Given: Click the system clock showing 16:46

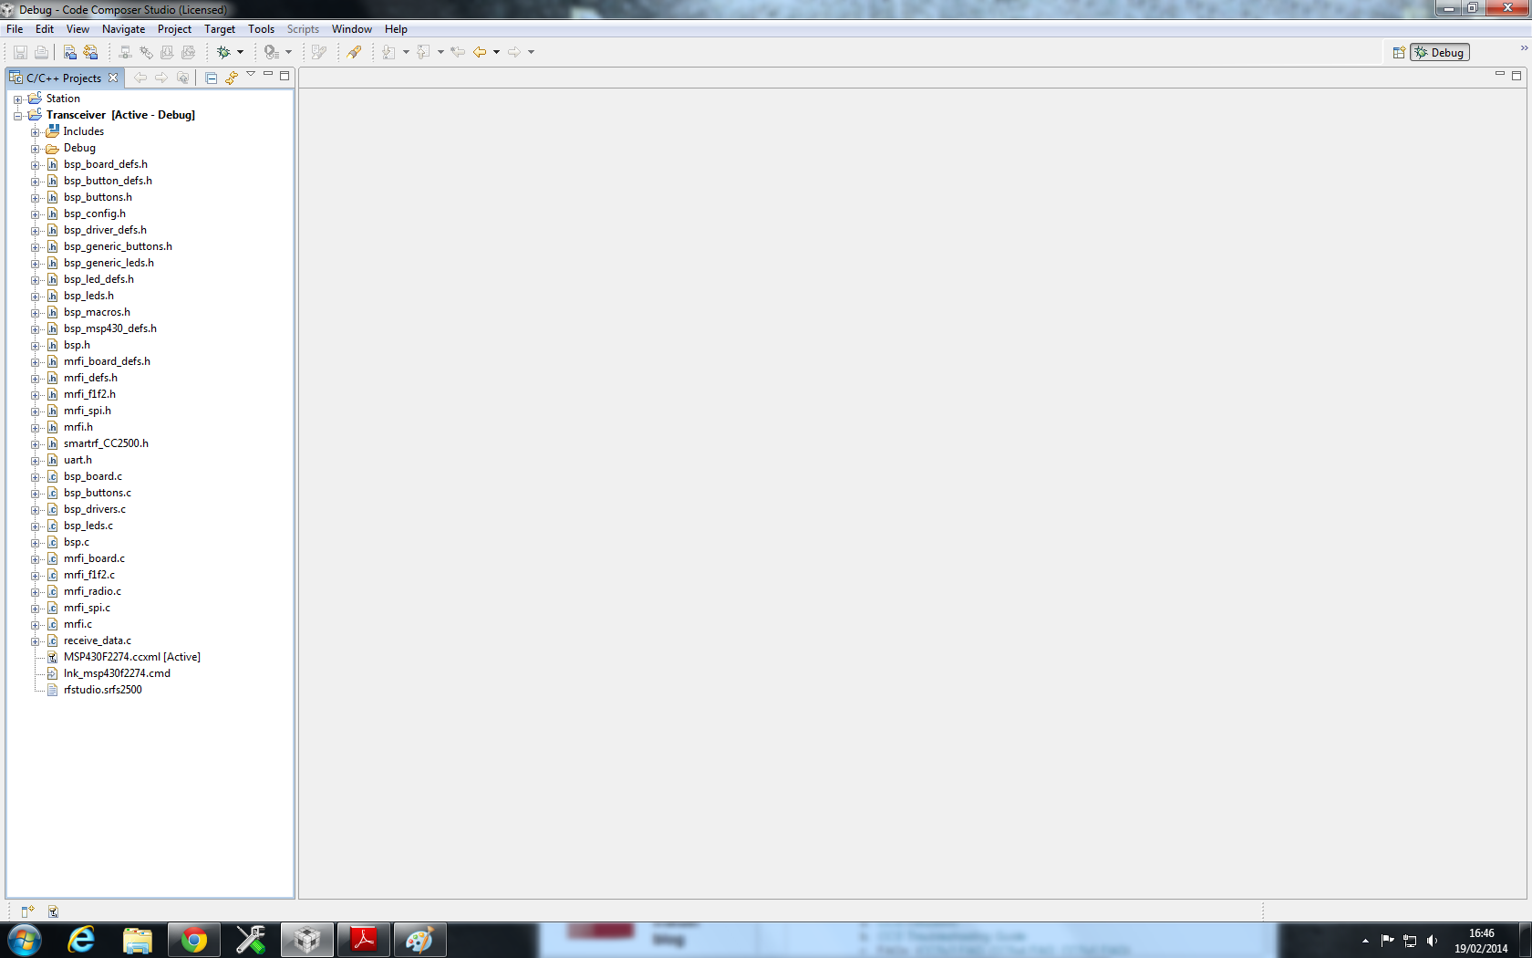Looking at the screenshot, I should click(1481, 941).
